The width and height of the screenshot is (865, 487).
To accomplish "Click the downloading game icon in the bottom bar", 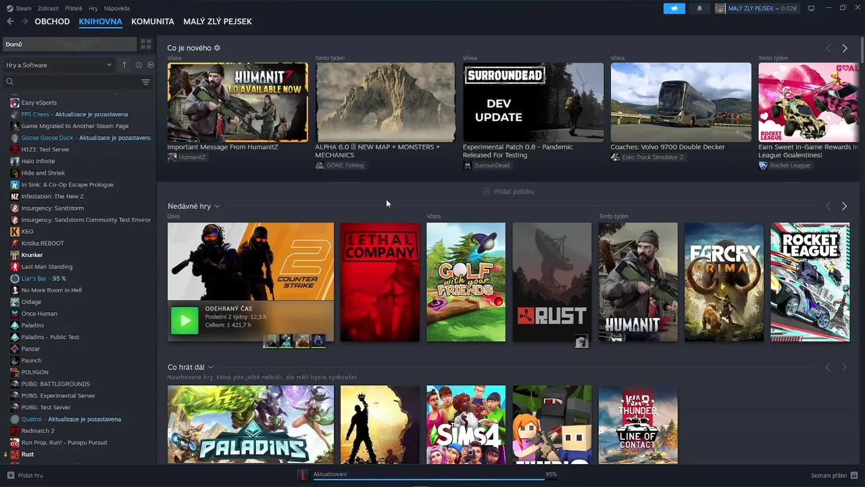I will (303, 475).
